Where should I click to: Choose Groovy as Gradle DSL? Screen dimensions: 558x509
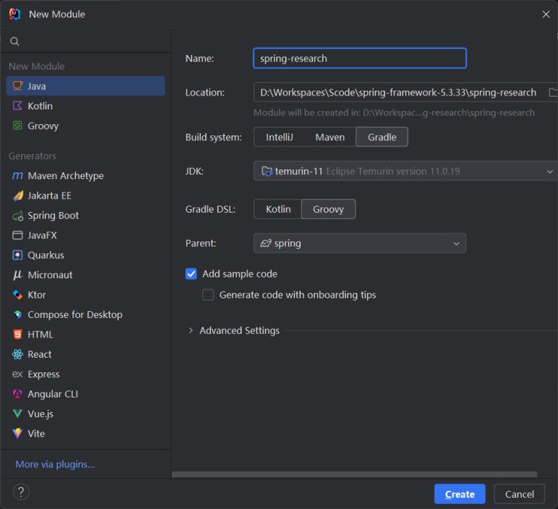[x=328, y=209]
